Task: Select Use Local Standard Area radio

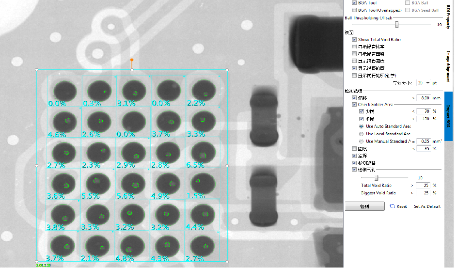Action: point(362,134)
